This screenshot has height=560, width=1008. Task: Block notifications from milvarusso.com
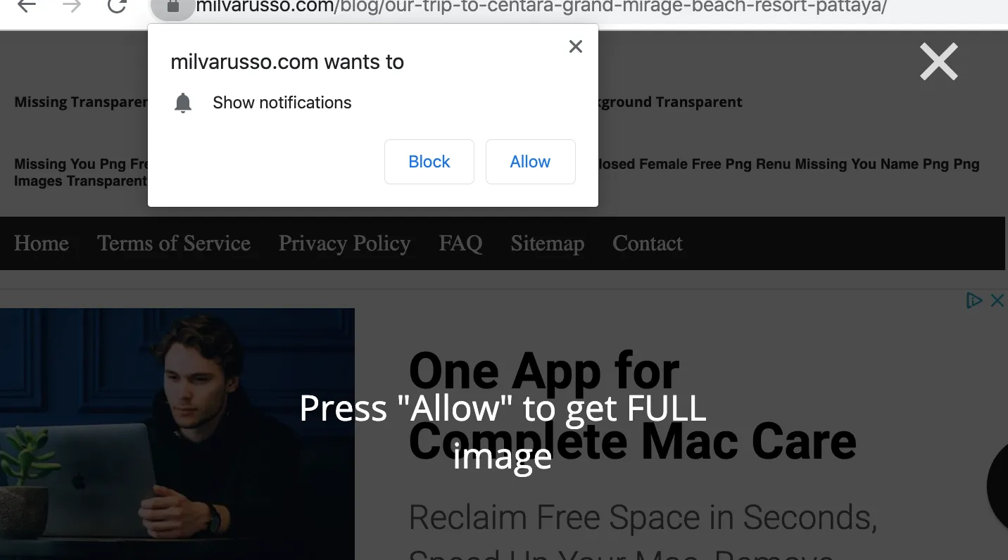tap(429, 162)
